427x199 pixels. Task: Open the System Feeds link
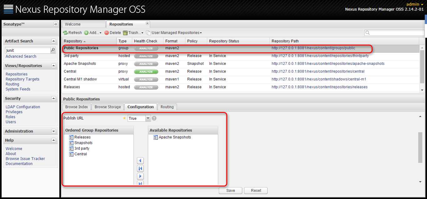click(18, 89)
